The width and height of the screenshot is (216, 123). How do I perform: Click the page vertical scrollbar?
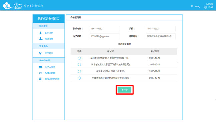[x=215, y=55]
